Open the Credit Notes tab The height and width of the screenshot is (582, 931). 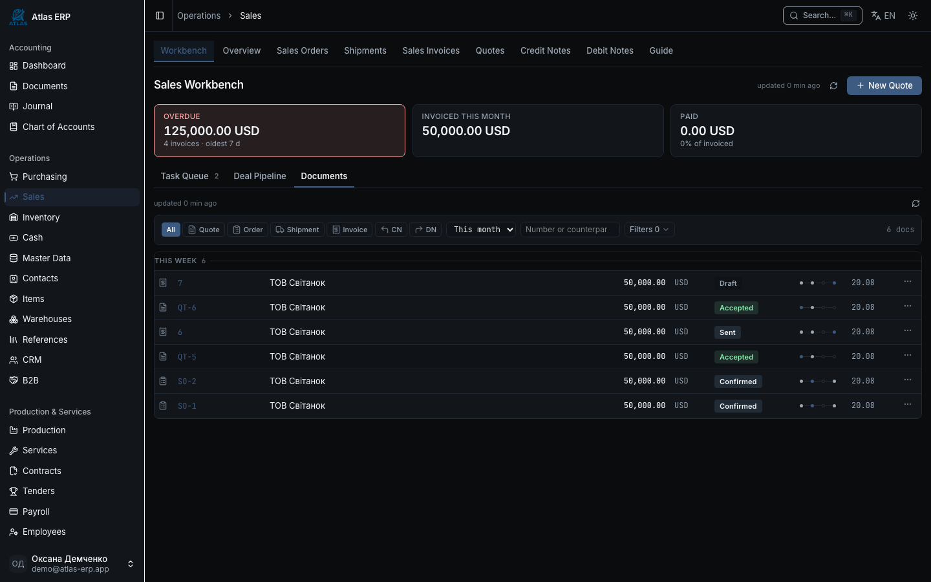(546, 50)
